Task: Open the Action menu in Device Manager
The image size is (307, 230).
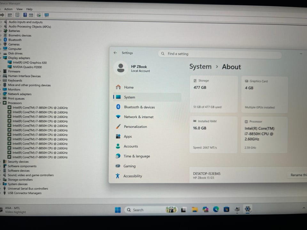Action: [8, 9]
